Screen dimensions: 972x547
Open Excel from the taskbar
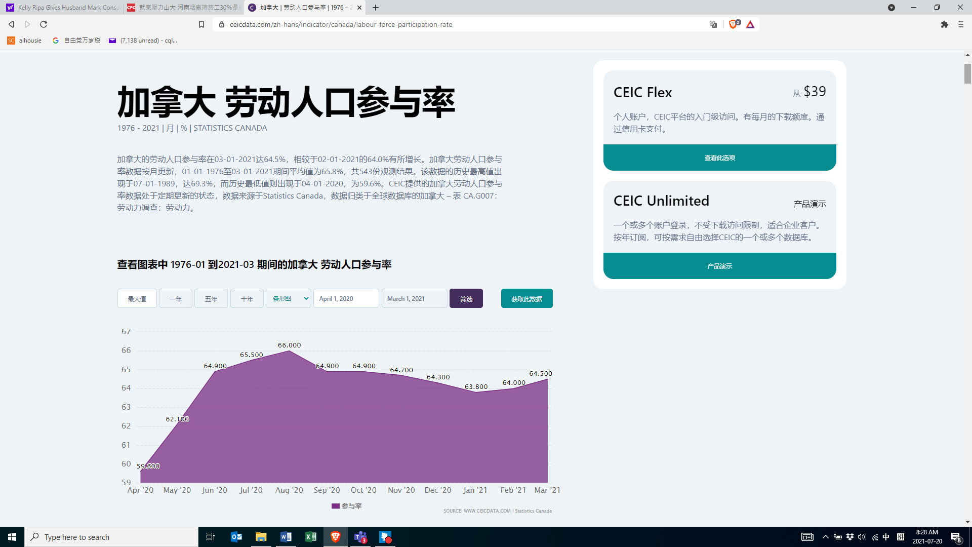311,537
